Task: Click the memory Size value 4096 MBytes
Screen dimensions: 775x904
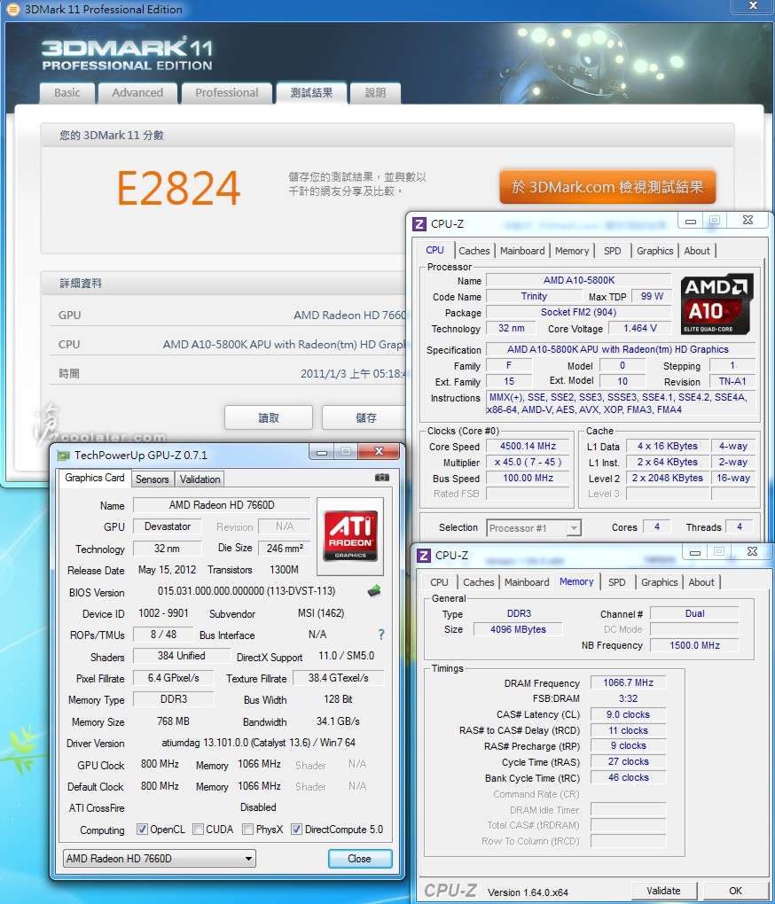Action: pos(518,629)
